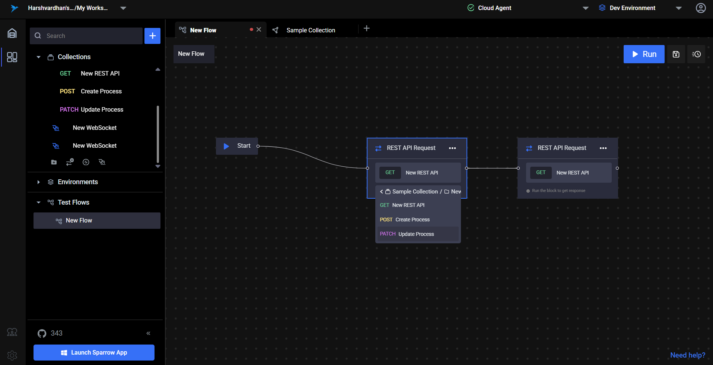Click Launch Sparrow App button

pyautogui.click(x=94, y=352)
